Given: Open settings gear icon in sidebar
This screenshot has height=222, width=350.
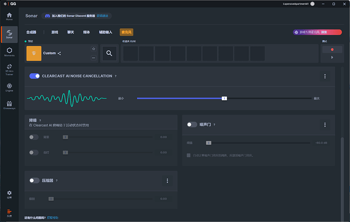Looking at the screenshot, I should (x=9, y=194).
